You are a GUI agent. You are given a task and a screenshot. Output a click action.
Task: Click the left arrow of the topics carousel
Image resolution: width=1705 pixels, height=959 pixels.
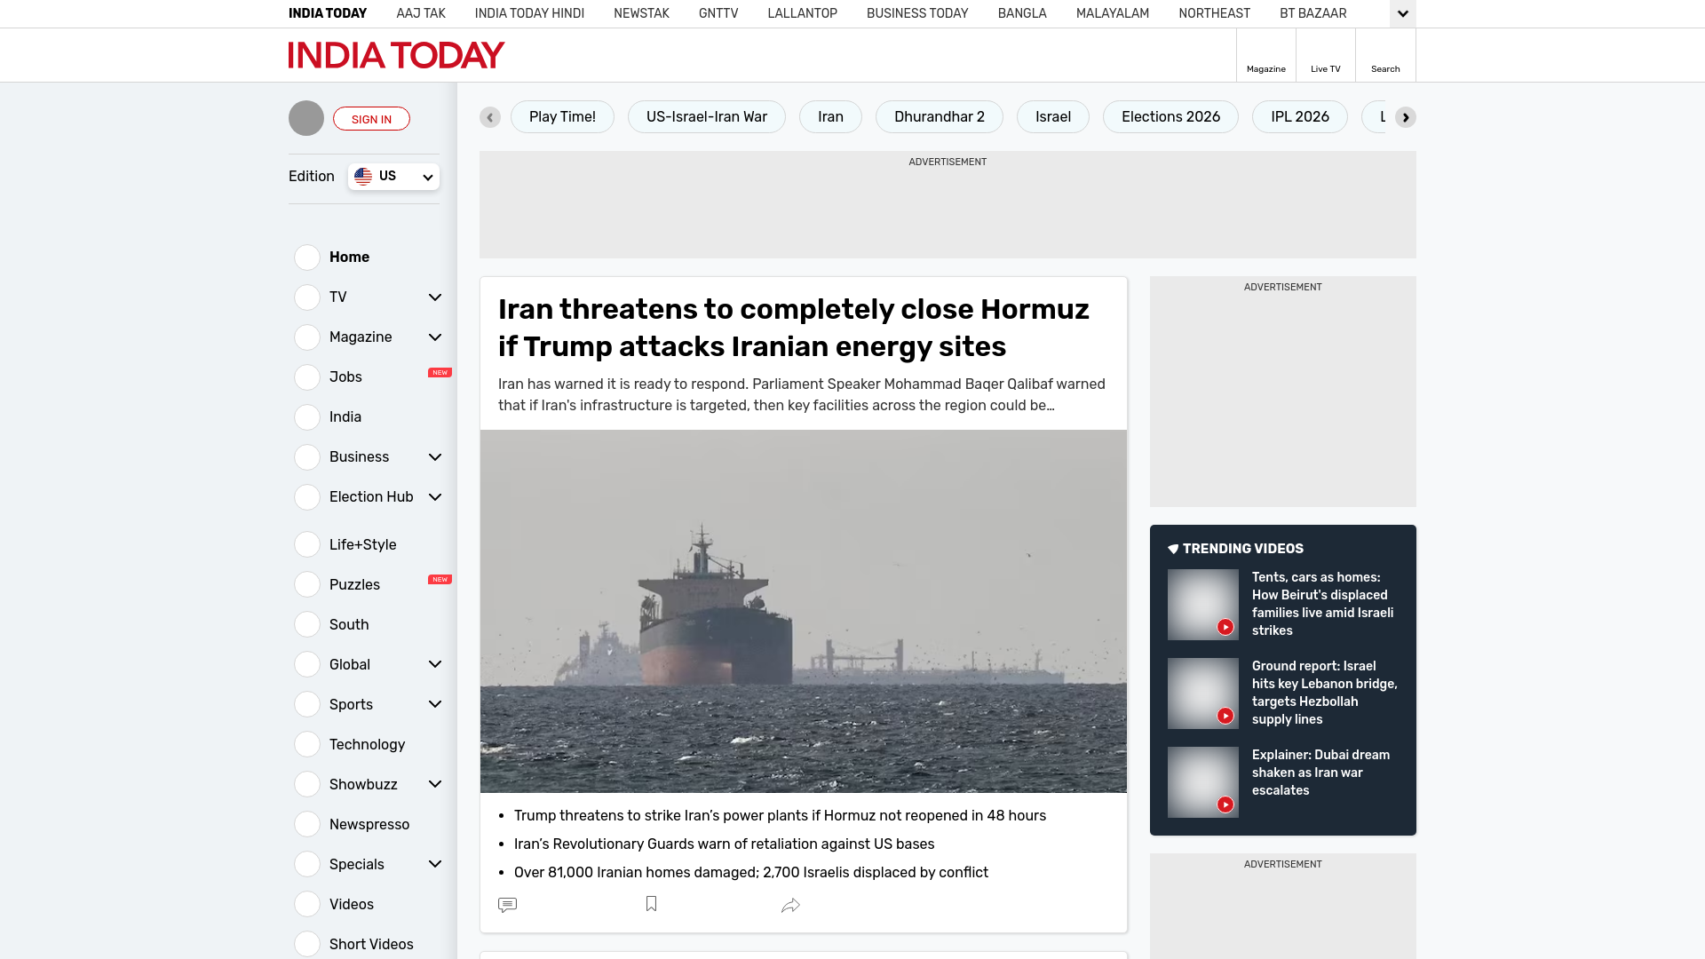490,117
